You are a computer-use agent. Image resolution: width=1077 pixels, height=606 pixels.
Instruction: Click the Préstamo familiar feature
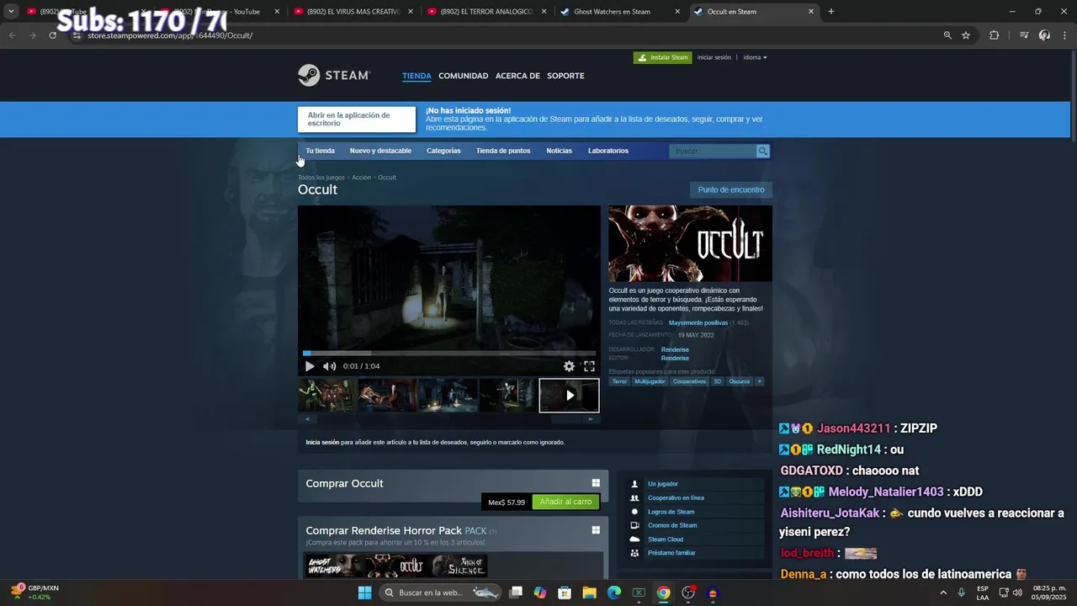pos(671,553)
